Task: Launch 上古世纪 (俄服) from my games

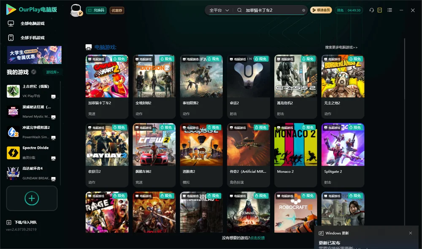Action: pyautogui.click(x=32, y=91)
